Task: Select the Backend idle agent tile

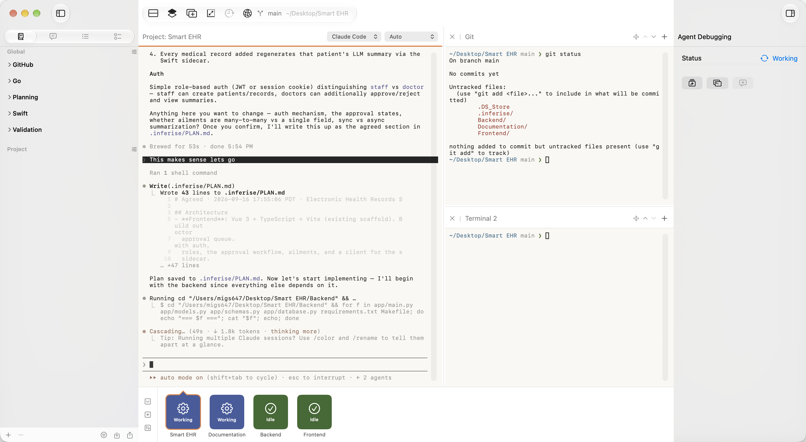Action: [x=271, y=412]
